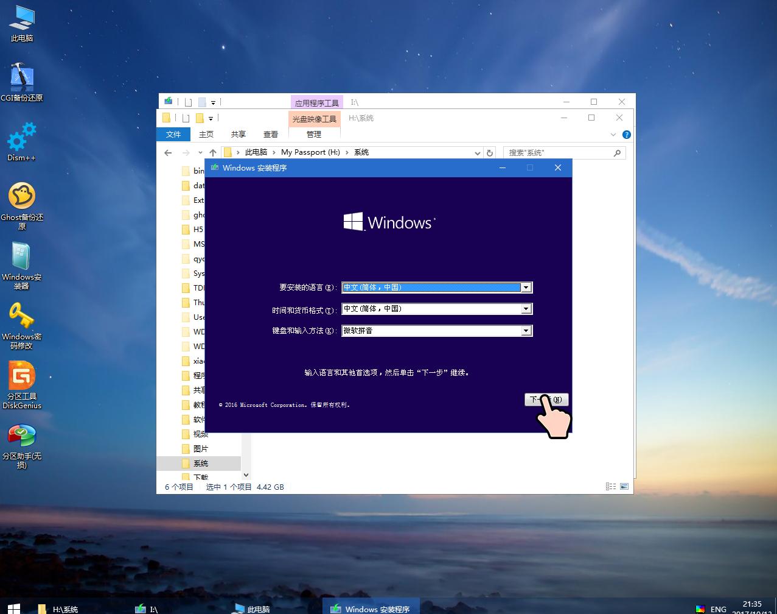The image size is (777, 614).
Task: Click the 下一步 button in Windows 安装程序
Action: (545, 399)
